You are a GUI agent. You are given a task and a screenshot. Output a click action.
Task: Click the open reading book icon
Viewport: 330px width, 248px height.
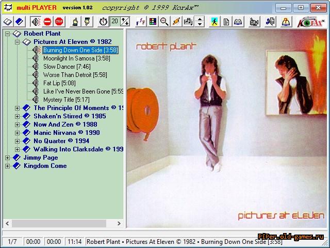tap(238, 22)
